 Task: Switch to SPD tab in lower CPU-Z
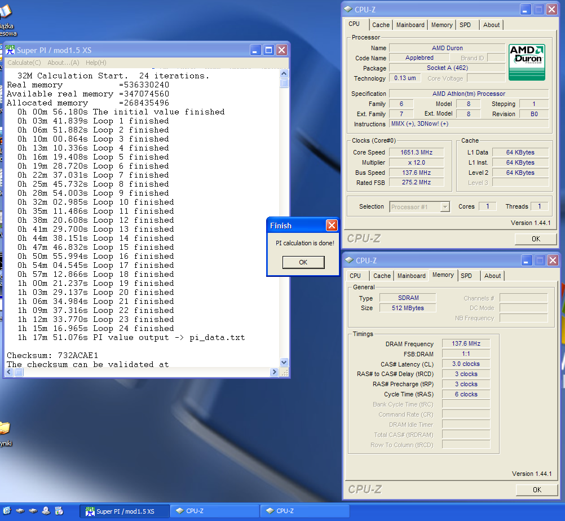click(466, 276)
